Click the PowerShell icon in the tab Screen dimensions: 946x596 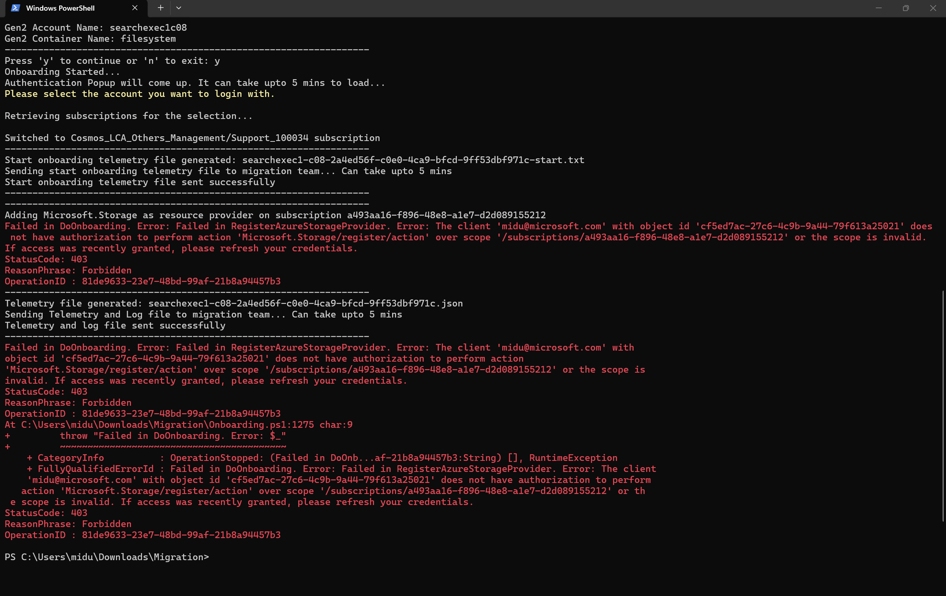coord(15,8)
